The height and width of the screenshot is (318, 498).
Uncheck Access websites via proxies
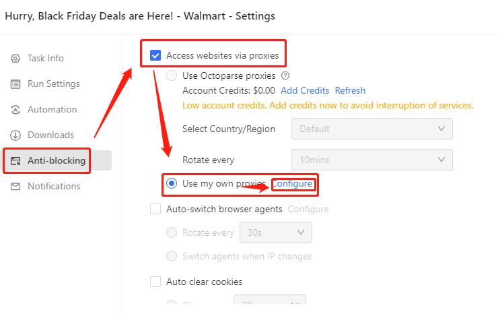click(155, 56)
